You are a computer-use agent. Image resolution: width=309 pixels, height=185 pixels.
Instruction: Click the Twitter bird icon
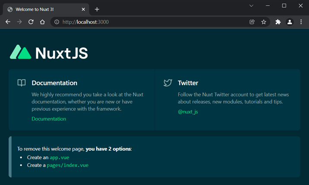point(168,83)
